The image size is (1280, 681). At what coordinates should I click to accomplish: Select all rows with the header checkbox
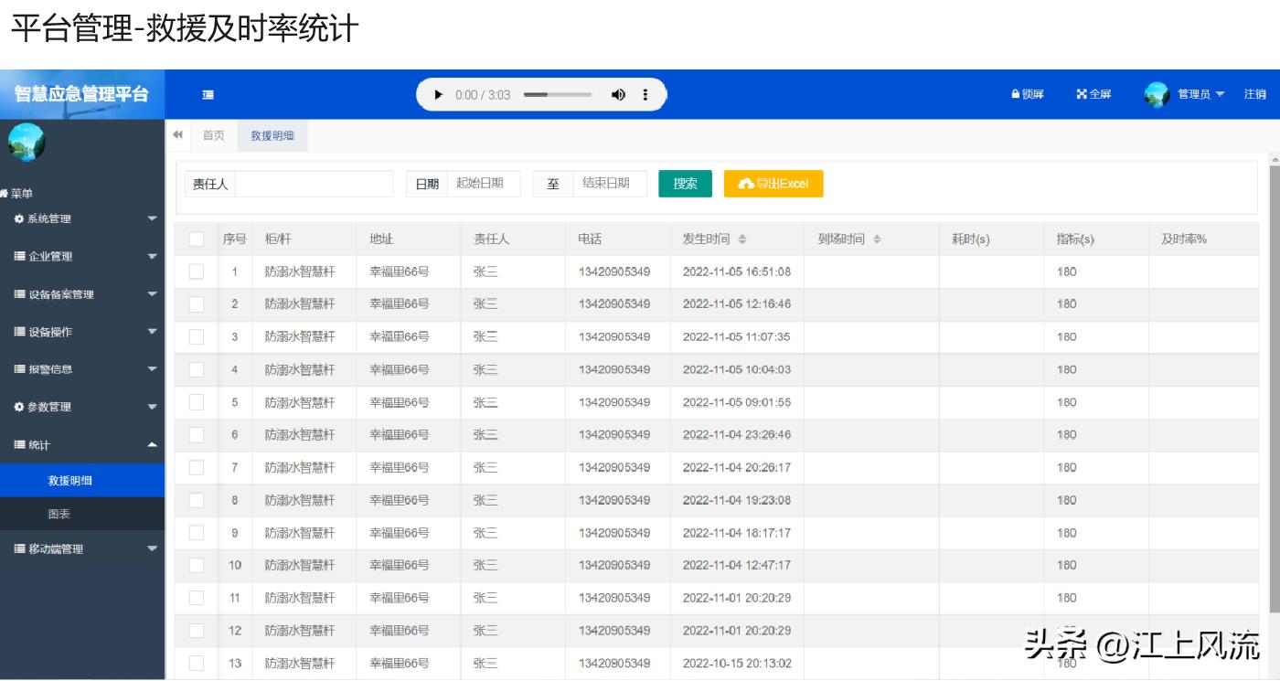pos(197,239)
